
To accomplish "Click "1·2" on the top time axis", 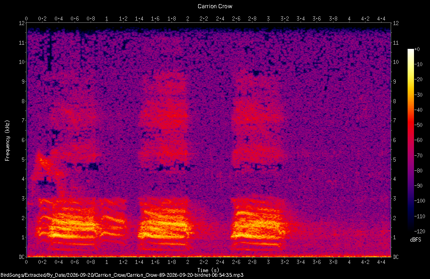I will 123,19.
